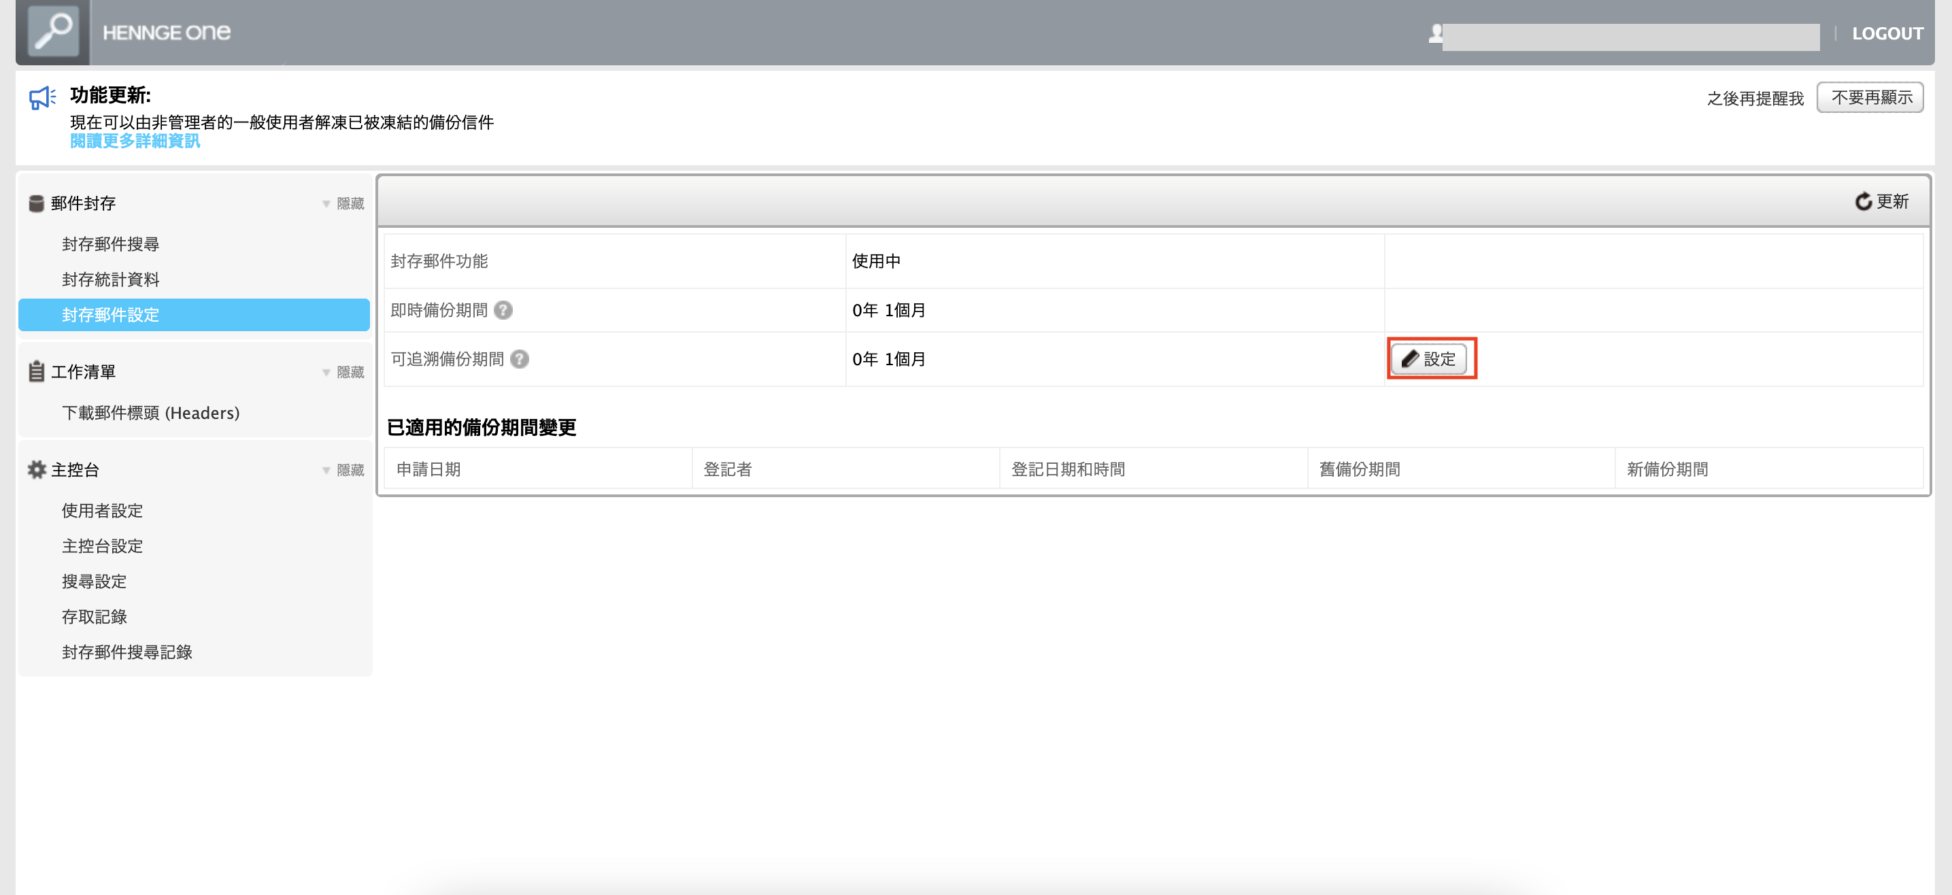
Task: Click the HENNGE One title text
Action: coord(167,33)
